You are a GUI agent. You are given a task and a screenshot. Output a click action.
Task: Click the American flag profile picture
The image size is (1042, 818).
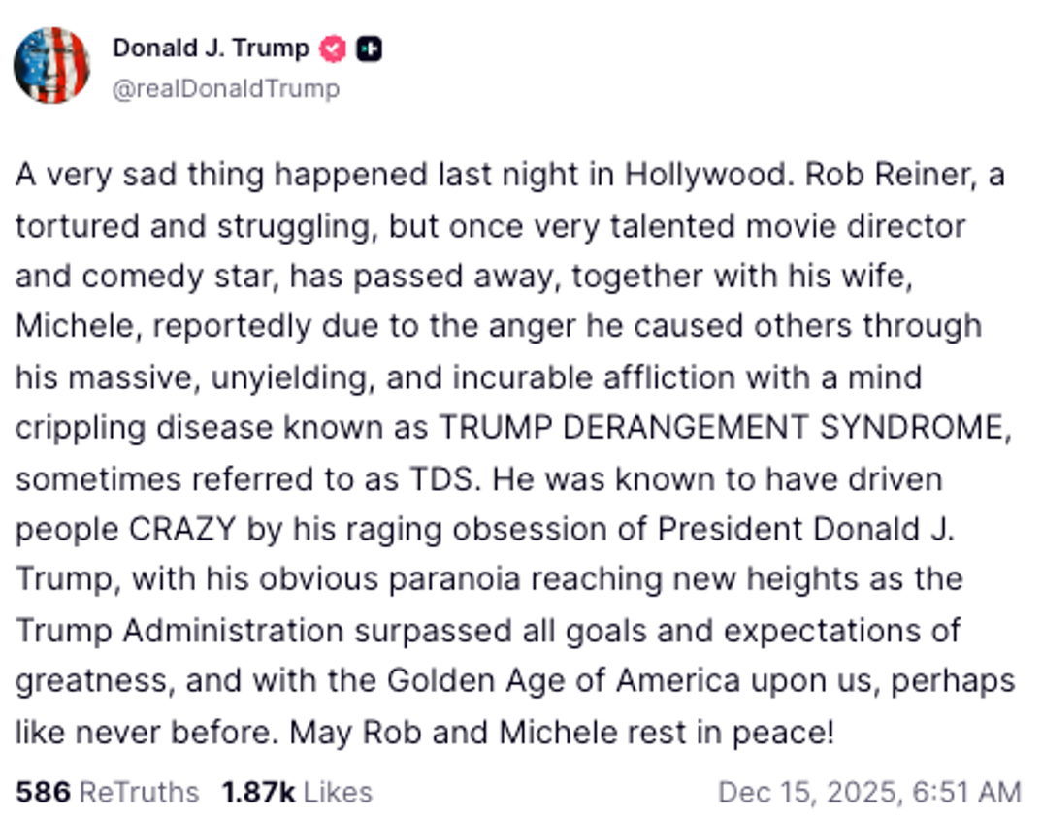pos(52,66)
